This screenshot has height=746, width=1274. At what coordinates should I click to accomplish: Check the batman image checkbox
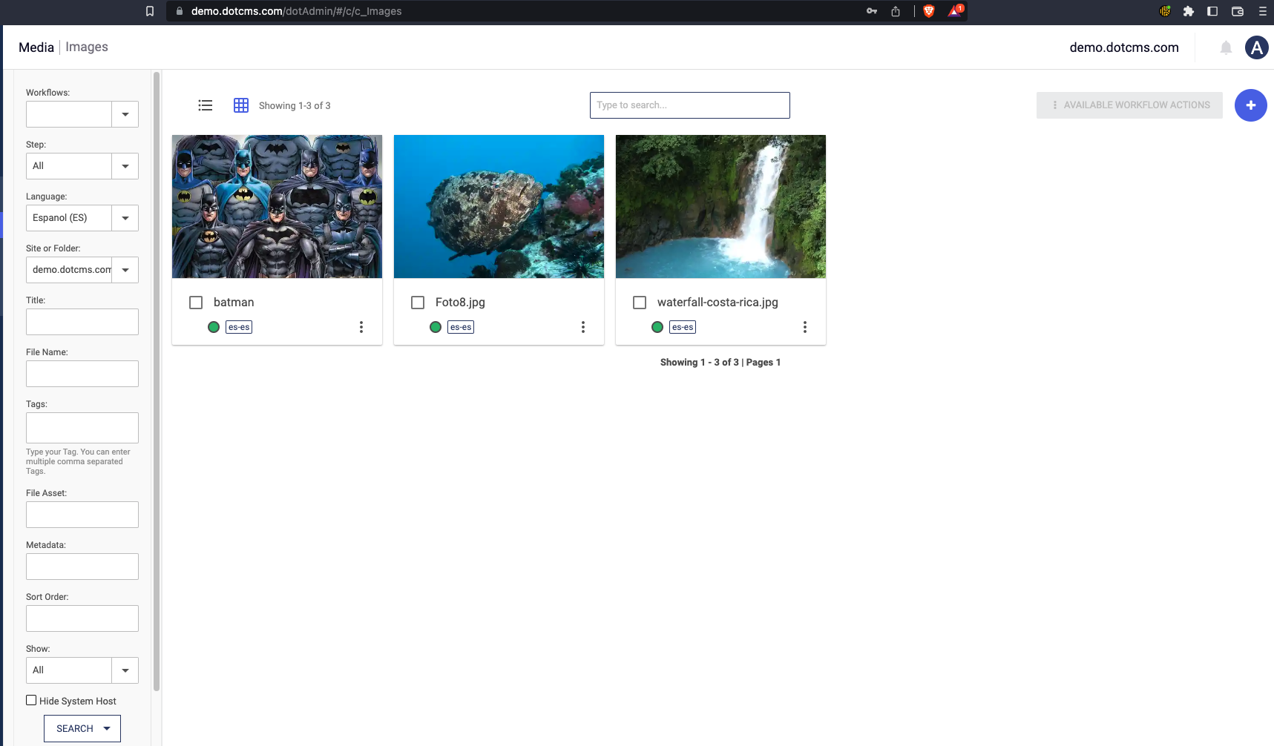point(196,302)
